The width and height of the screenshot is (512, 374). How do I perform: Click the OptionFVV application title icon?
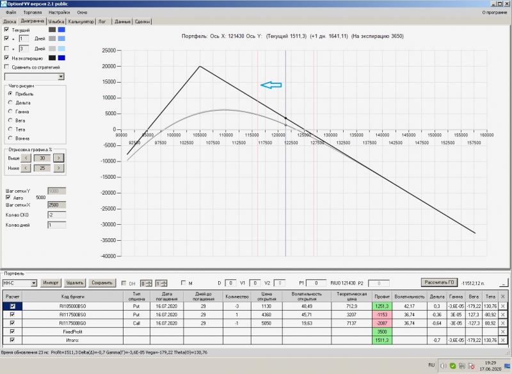(3, 4)
